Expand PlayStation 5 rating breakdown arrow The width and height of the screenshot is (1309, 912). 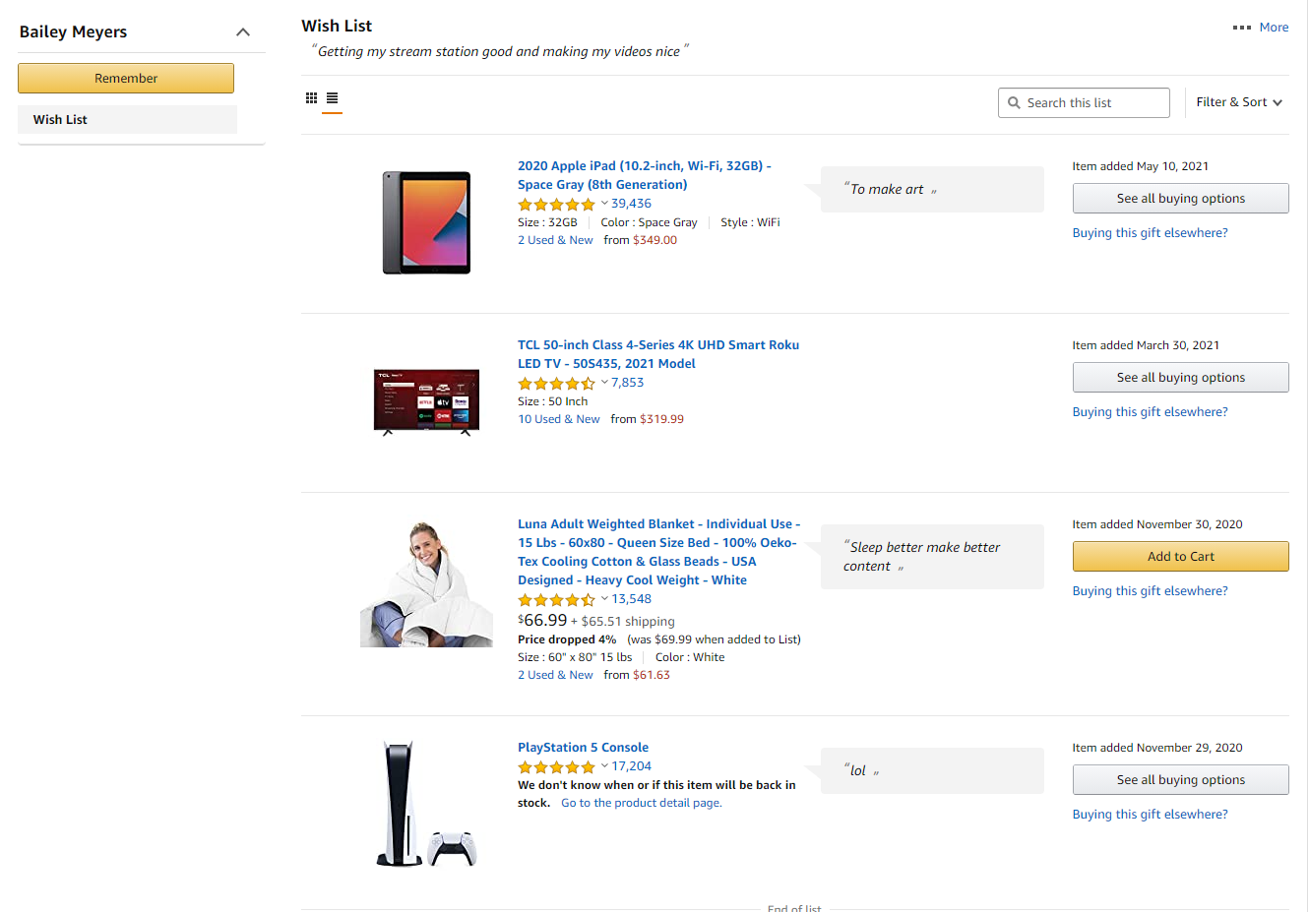604,766
